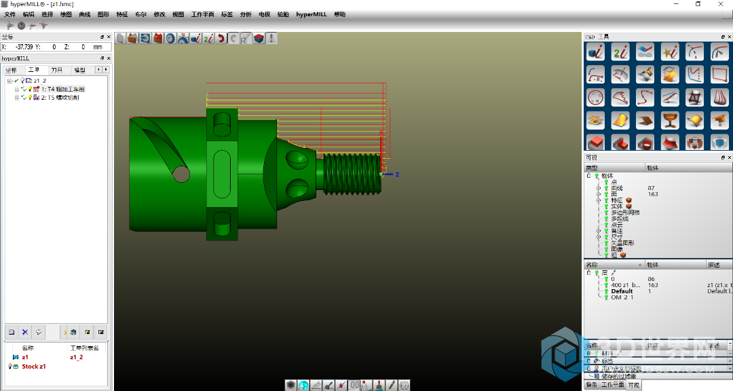Expand the 特征 node in visibility tree
The image size is (733, 391).
(x=599, y=200)
